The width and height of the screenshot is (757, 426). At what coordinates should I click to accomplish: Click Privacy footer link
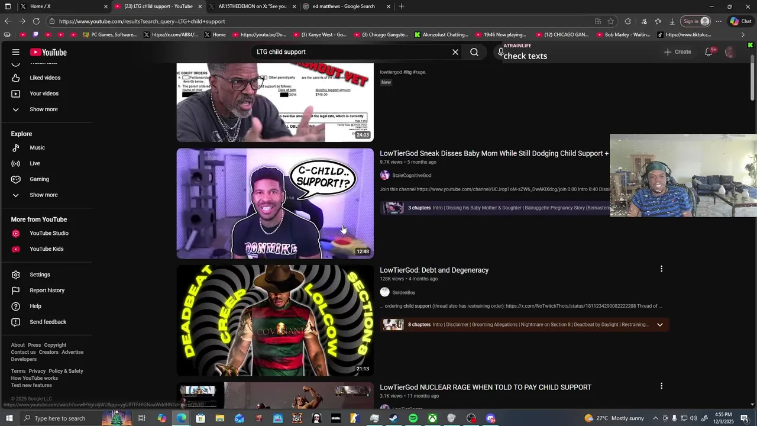click(37, 371)
